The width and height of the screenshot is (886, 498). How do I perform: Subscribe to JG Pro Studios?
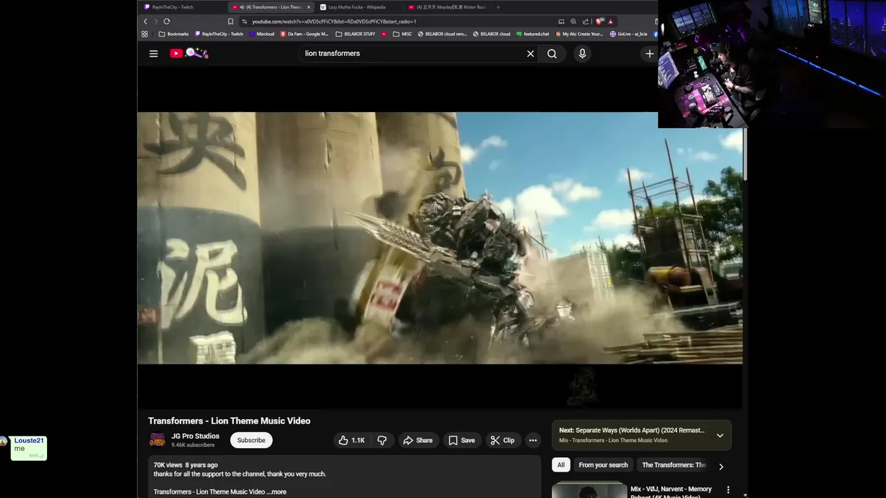pos(251,441)
